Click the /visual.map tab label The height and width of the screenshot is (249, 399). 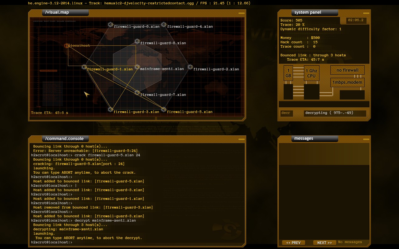pyautogui.click(x=65, y=12)
